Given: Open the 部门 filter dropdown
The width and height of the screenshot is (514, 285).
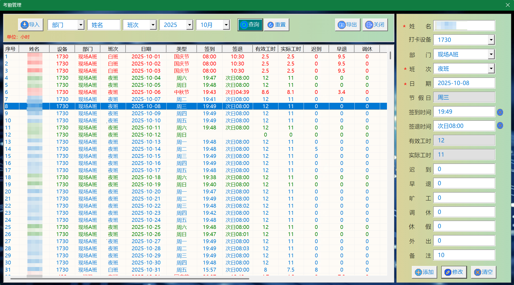Looking at the screenshot, I should 81,25.
